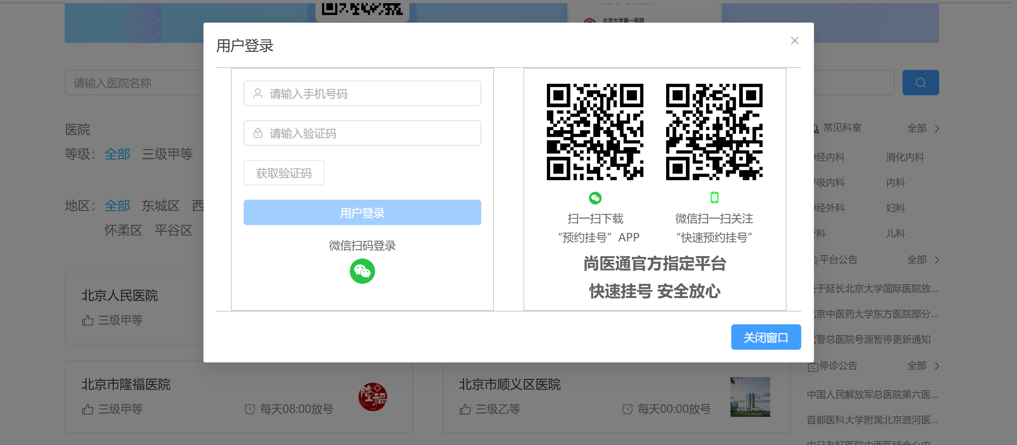The height and width of the screenshot is (445, 1017).
Task: Open 妇科 department link
Action: (x=895, y=208)
